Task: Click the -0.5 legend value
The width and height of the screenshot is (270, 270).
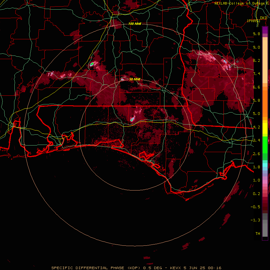Action: tap(255, 207)
